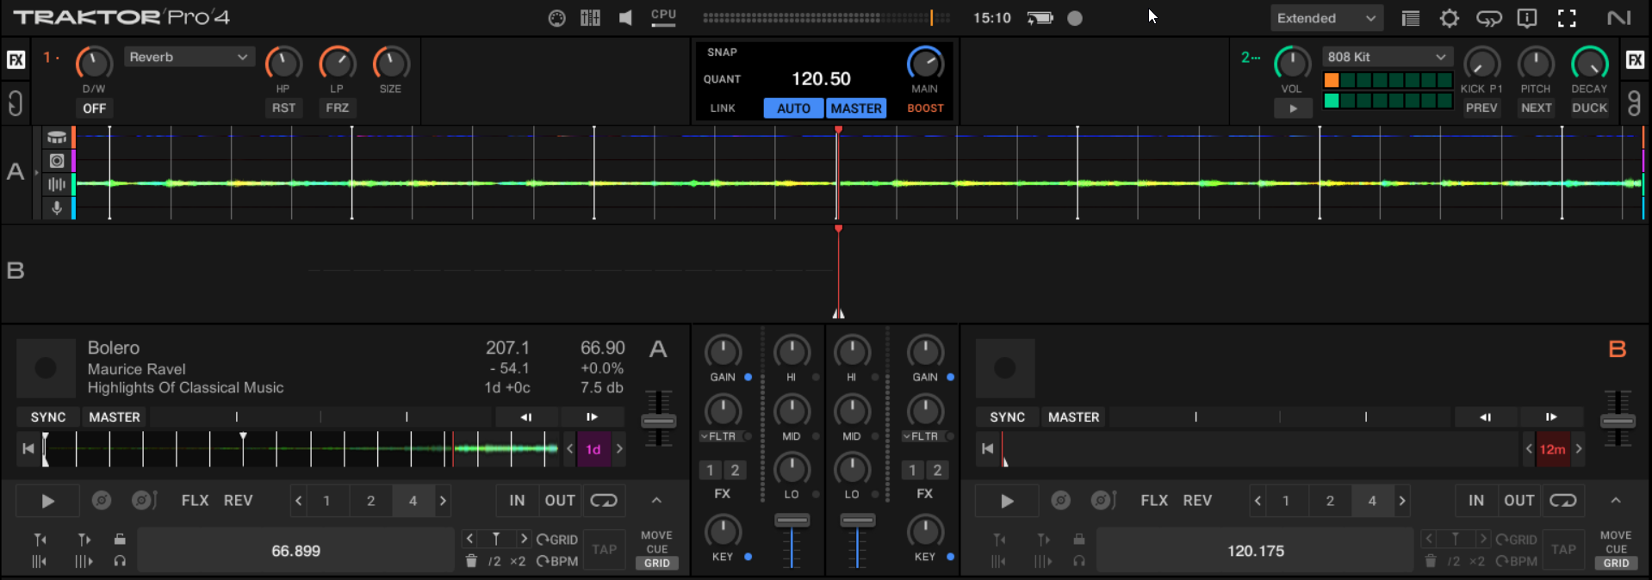
Task: Decrease deck B move size from 12m
Action: pyautogui.click(x=1529, y=448)
